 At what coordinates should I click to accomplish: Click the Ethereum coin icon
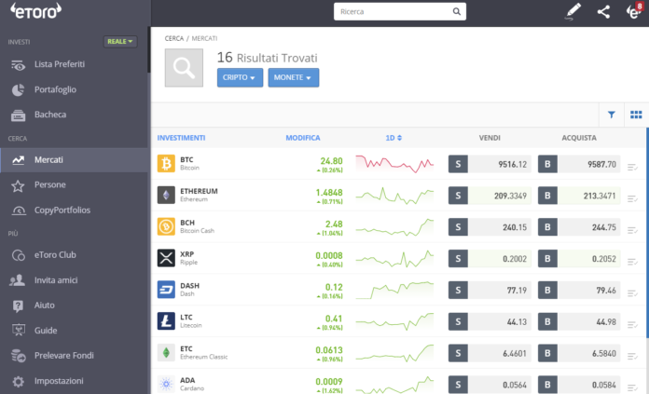166,196
